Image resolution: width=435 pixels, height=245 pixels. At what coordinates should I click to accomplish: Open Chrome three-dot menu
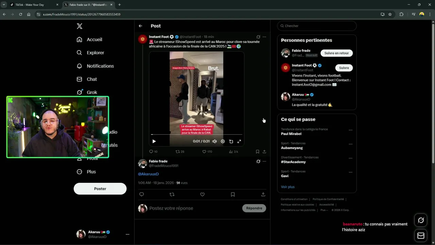click(430, 14)
